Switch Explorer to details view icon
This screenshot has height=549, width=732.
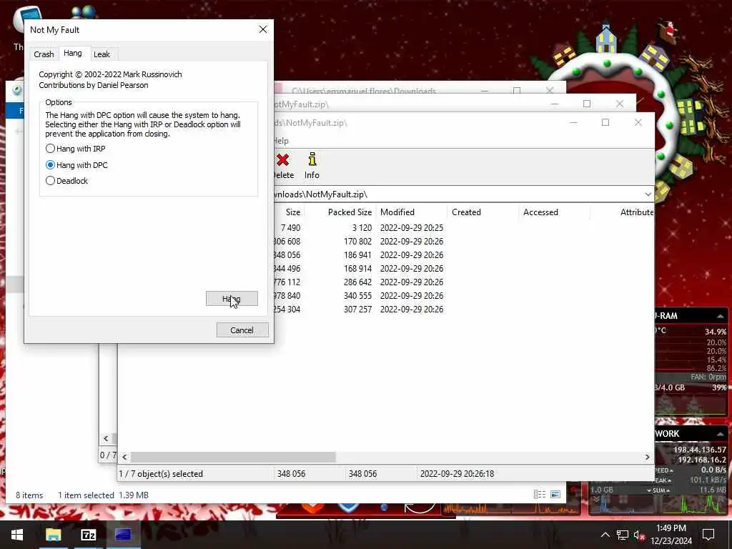pos(539,495)
